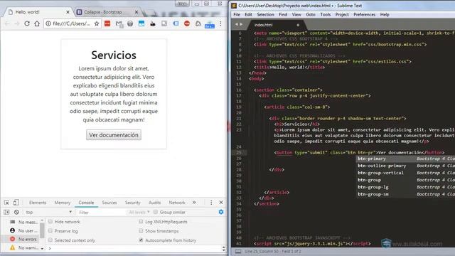Screen dimensions: 455x256
Task: Click console sidebar scrollbar
Action: click(43, 231)
